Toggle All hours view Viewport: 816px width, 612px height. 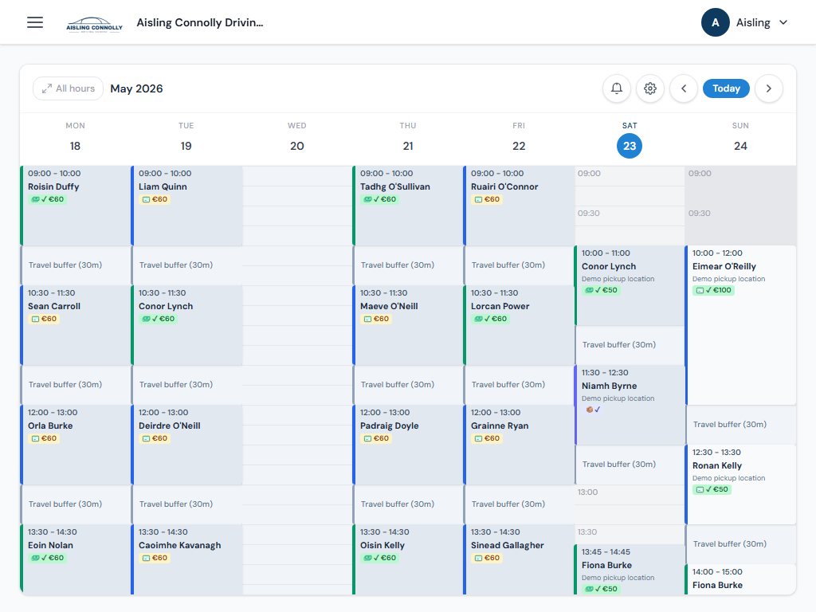click(69, 88)
